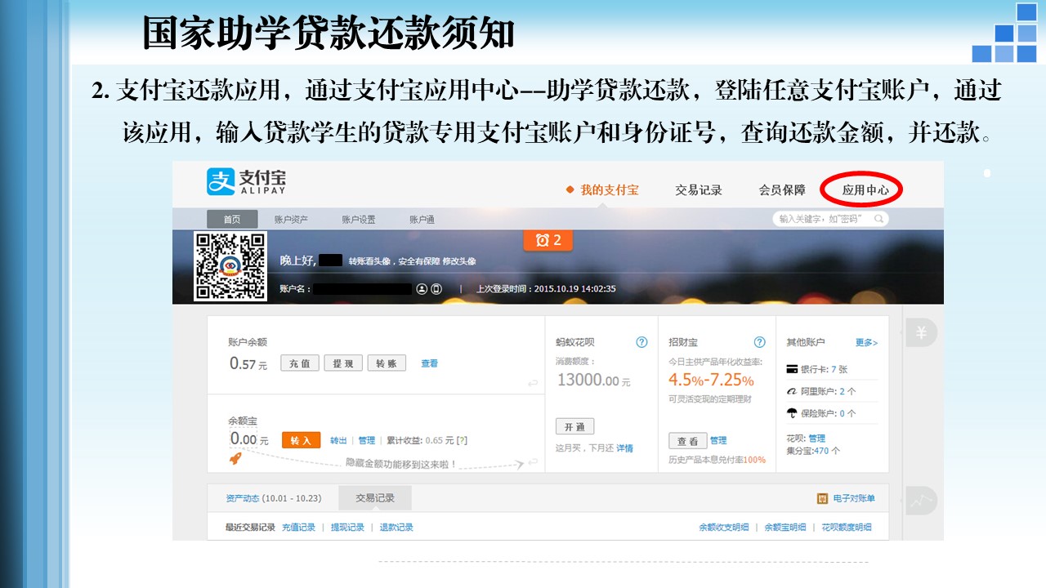Click the 4.5%-7.25% yield rate
Viewport: 1046px width, 588px height.
pyautogui.click(x=711, y=380)
